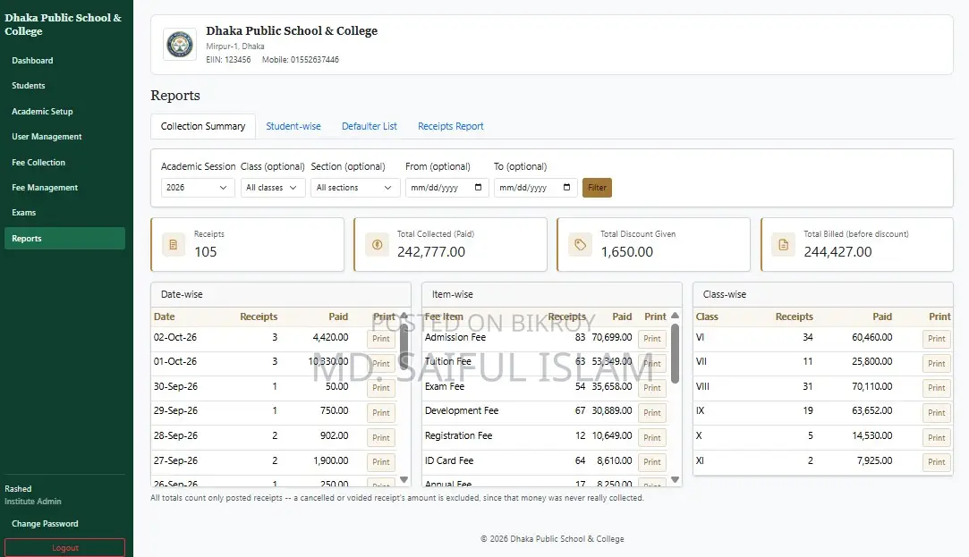This screenshot has width=969, height=557.
Task: Open the Academic Session 2026 dropdown
Action: (x=198, y=187)
